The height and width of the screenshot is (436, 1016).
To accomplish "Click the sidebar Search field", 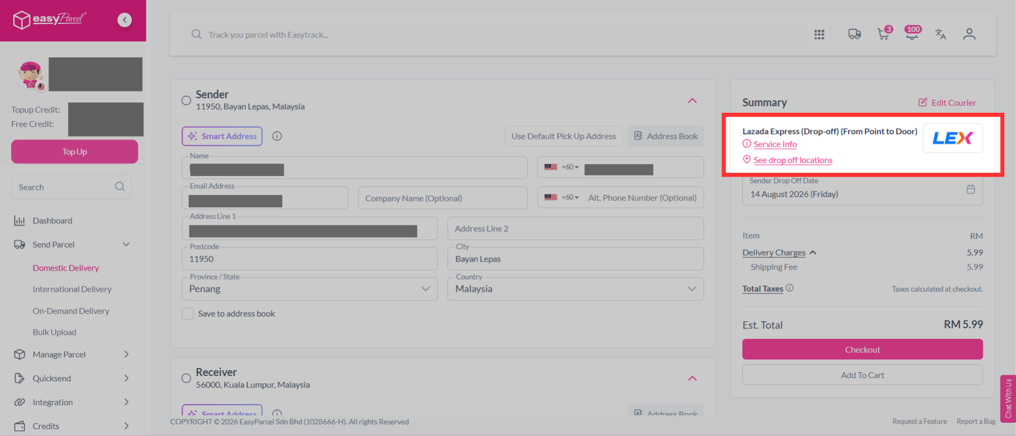I will click(x=71, y=187).
